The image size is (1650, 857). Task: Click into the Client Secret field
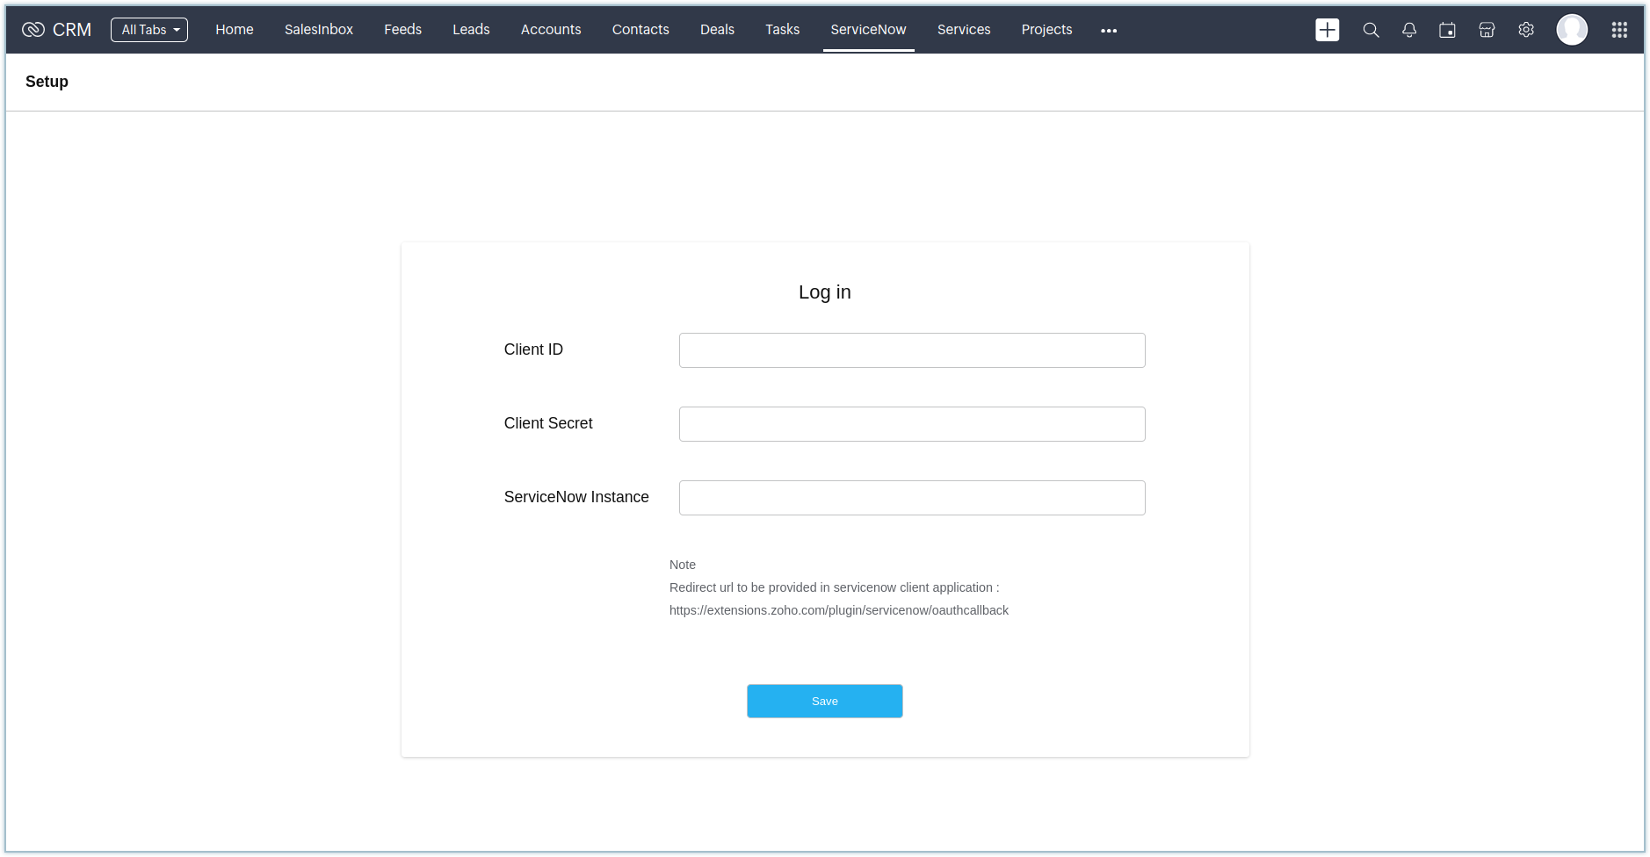pos(912,424)
